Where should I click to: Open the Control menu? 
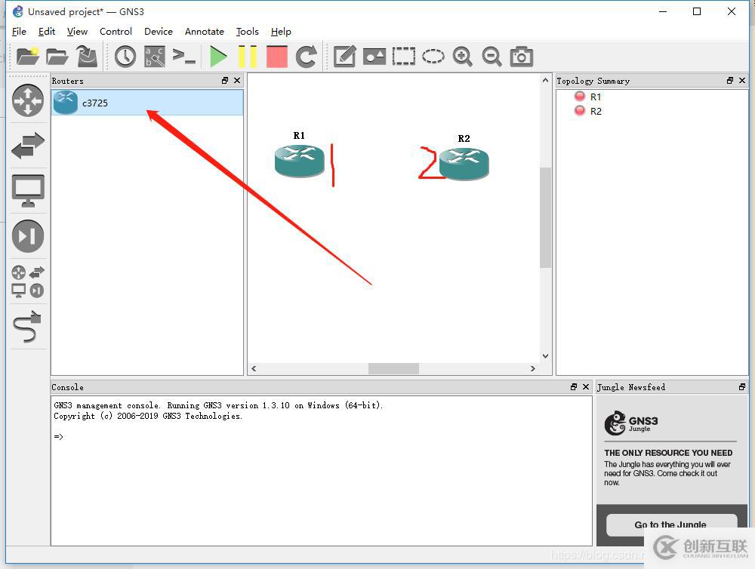(x=116, y=31)
